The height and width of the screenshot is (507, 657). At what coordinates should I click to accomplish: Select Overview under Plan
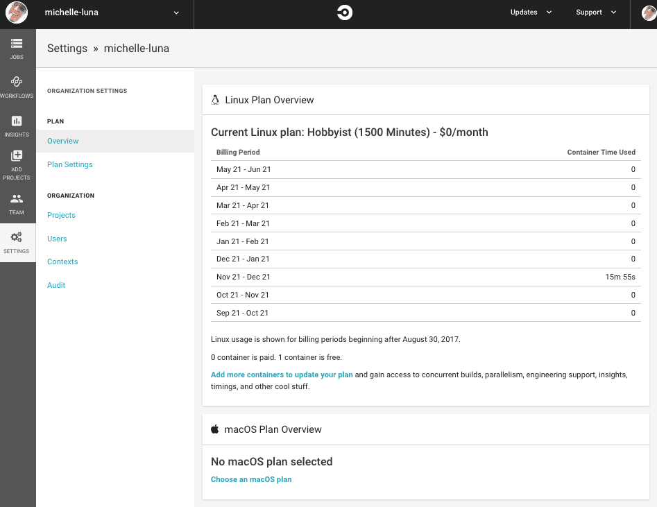click(x=63, y=141)
